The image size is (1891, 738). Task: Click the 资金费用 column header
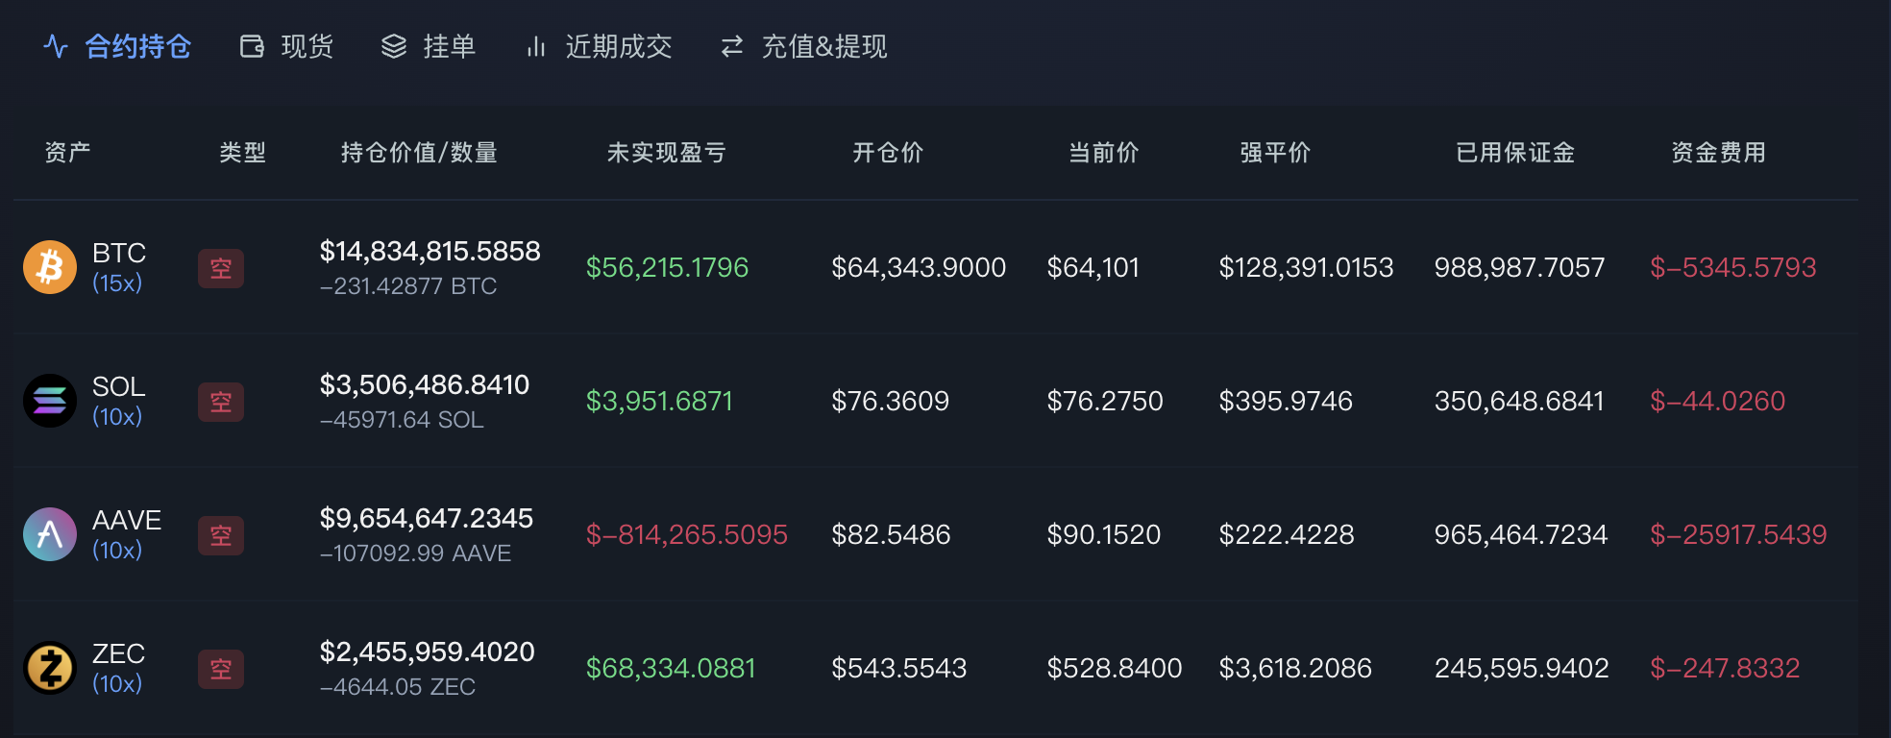tap(1719, 153)
